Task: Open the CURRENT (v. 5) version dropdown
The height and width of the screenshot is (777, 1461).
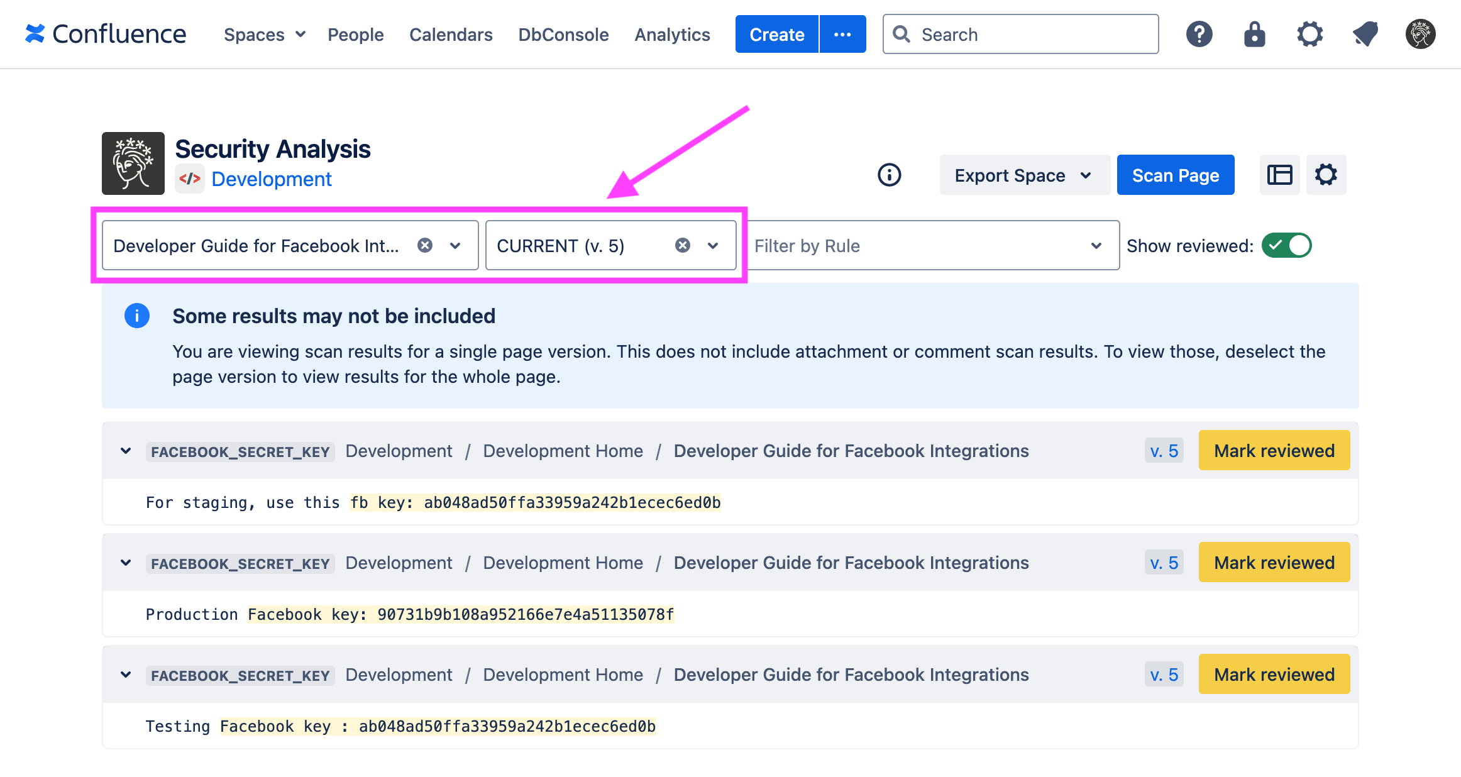Action: click(x=712, y=246)
